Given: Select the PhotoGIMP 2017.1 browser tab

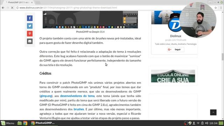Looking at the screenshot, I should pos(19,2).
